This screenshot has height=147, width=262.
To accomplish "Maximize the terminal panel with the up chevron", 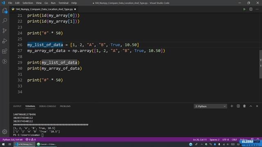I will click(251, 106).
